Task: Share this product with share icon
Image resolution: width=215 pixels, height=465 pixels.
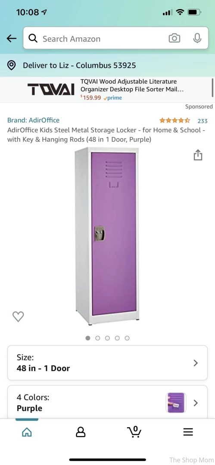Action: 198,155
